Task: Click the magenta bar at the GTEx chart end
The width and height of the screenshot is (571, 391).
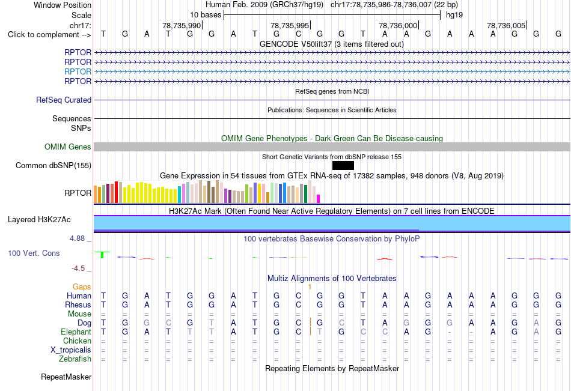Action: 319,199
